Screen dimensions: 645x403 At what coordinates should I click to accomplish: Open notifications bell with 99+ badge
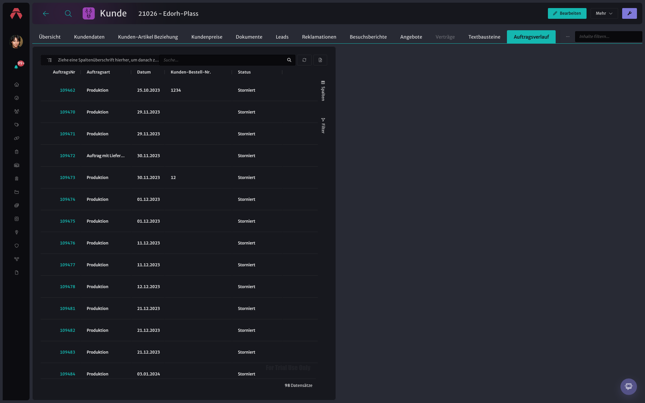[16, 67]
